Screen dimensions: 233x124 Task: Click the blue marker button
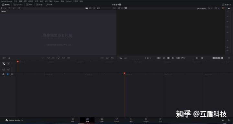pos(8,74)
